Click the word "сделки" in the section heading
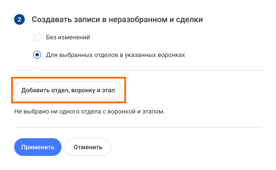The width and height of the screenshot is (276, 170). pyautogui.click(x=189, y=19)
